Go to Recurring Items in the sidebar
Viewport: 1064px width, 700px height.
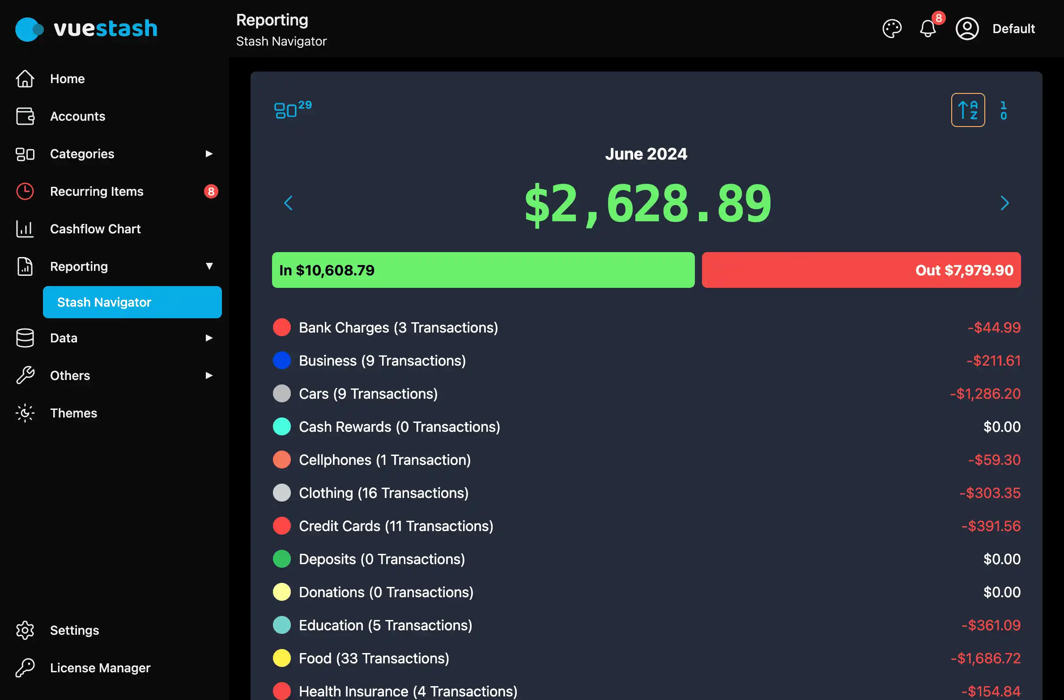click(x=97, y=191)
